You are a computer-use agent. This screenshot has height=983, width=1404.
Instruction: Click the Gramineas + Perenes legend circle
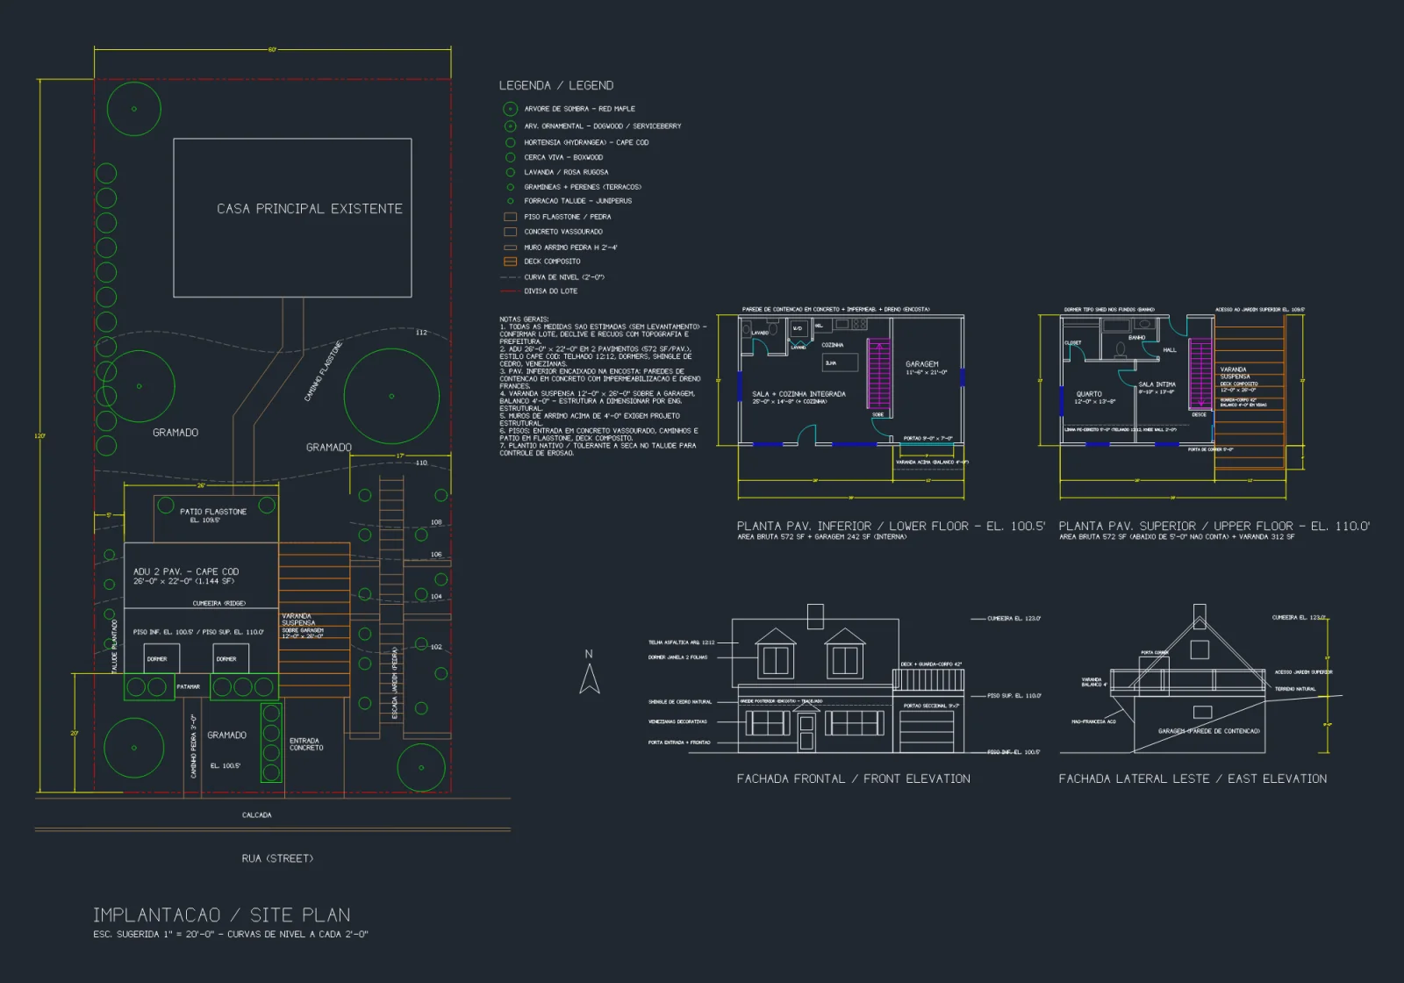(510, 187)
